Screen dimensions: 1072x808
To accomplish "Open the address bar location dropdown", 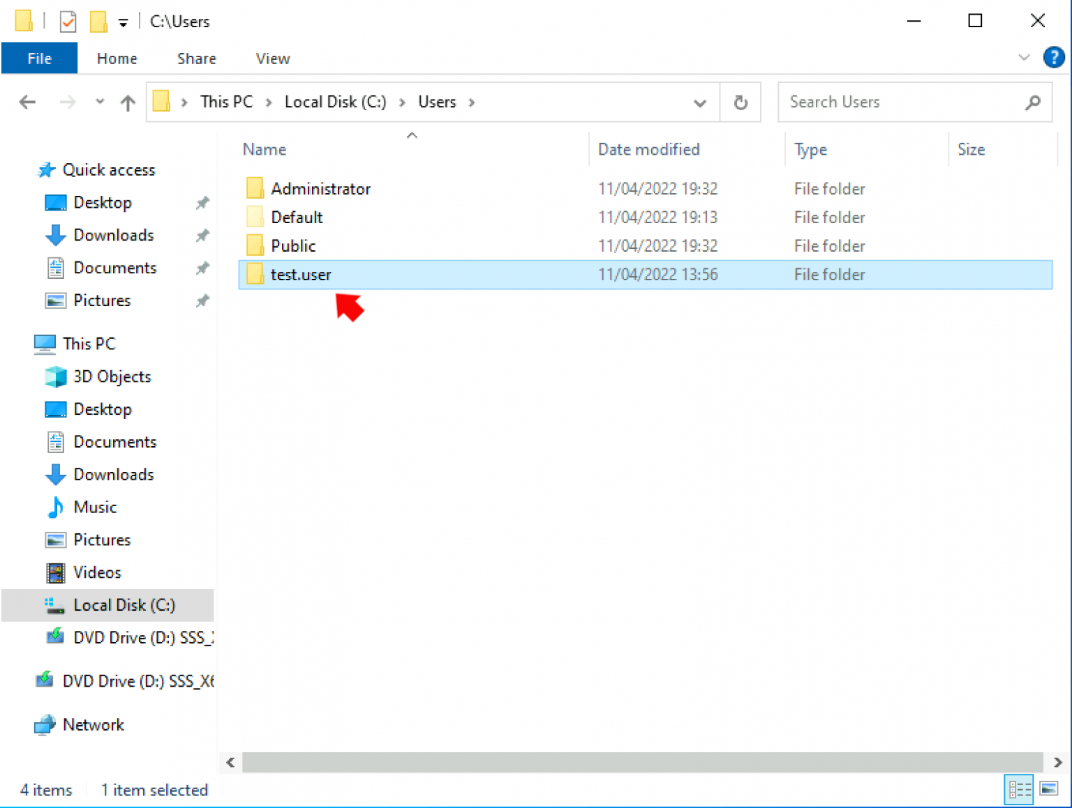I will pyautogui.click(x=700, y=102).
